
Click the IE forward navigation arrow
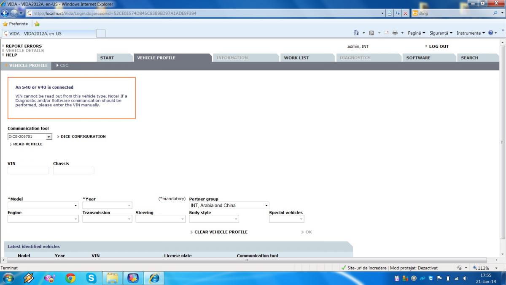click(x=14, y=13)
